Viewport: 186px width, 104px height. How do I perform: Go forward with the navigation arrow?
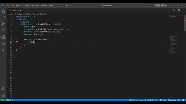pos(70,5)
